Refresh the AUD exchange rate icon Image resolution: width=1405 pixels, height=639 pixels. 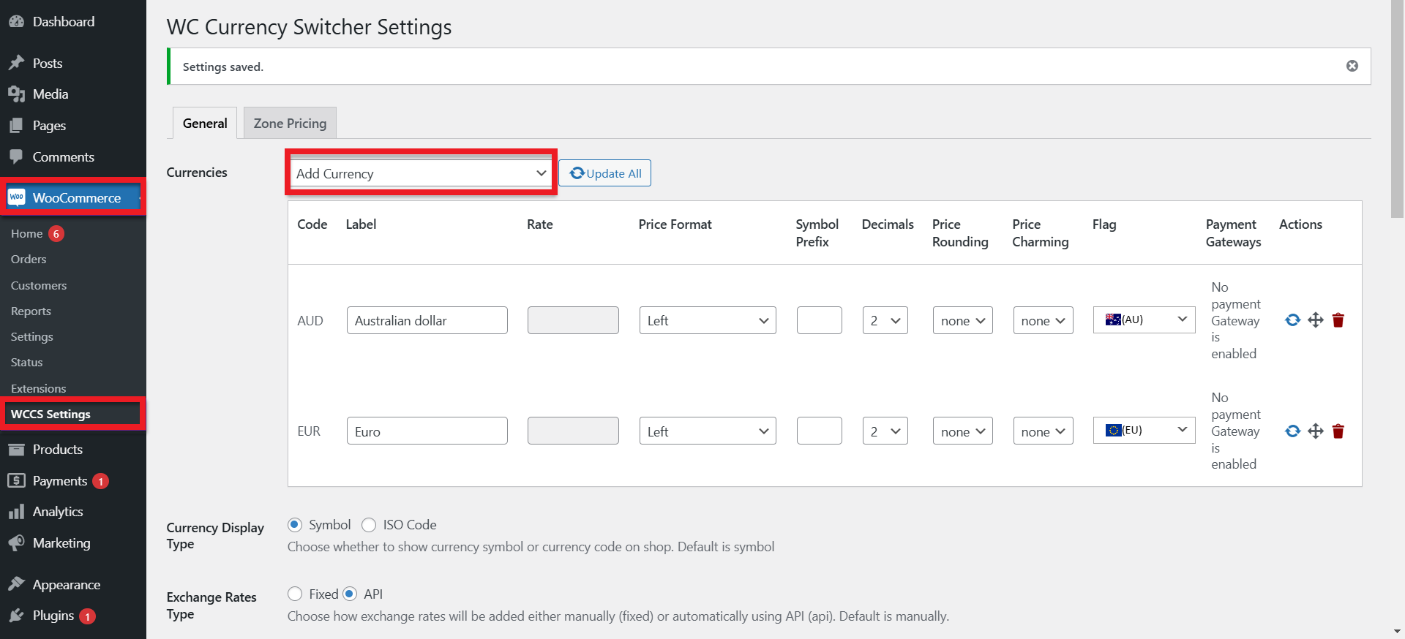(1293, 320)
